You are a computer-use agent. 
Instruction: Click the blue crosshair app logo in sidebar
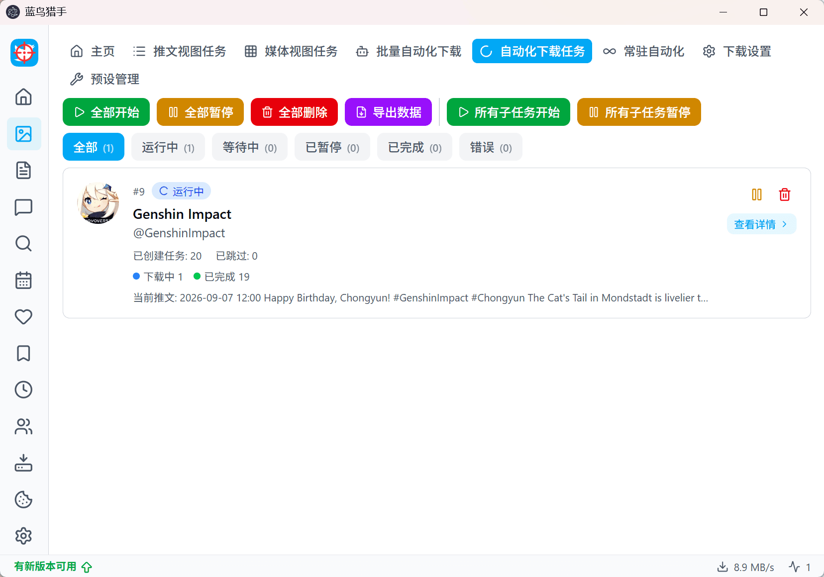tap(24, 53)
